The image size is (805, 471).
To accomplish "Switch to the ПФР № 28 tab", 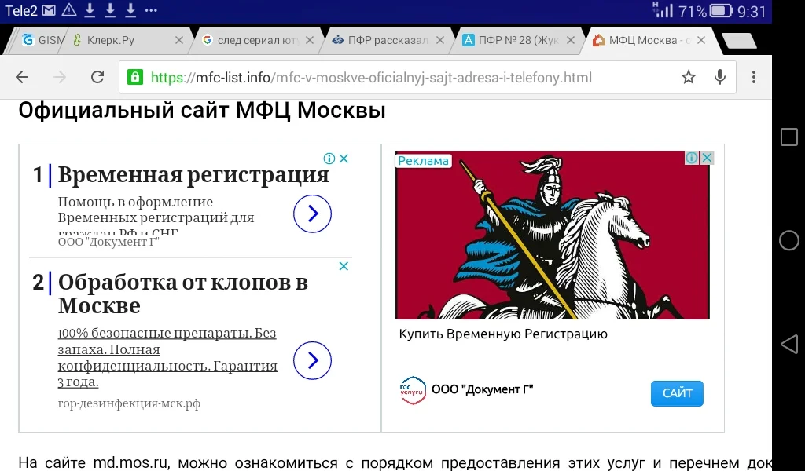I will pyautogui.click(x=517, y=40).
